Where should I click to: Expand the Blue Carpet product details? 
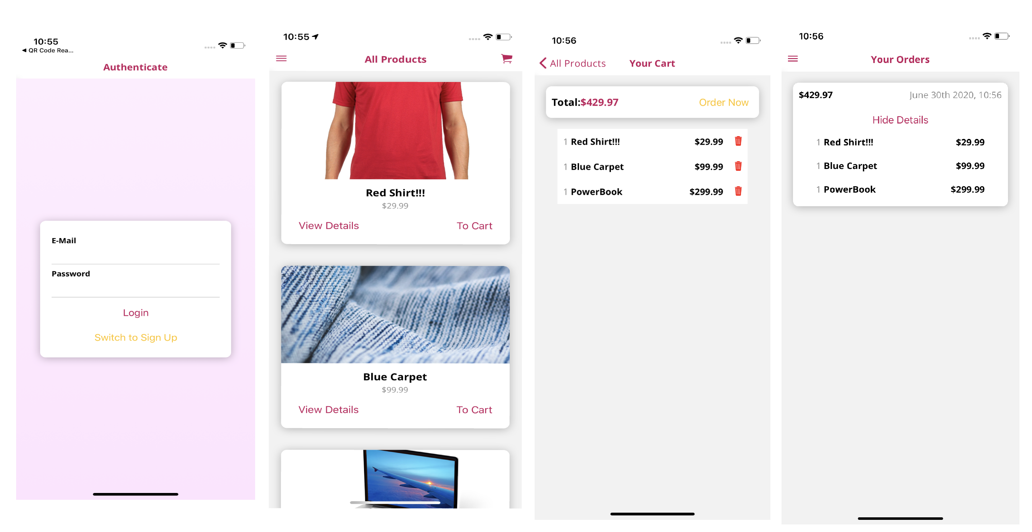pos(328,409)
